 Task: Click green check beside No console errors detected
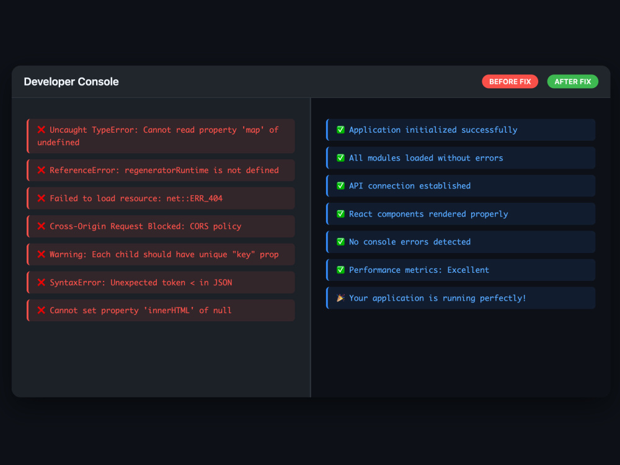[340, 242]
